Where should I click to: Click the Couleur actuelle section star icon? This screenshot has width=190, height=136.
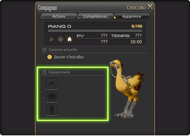(44, 50)
